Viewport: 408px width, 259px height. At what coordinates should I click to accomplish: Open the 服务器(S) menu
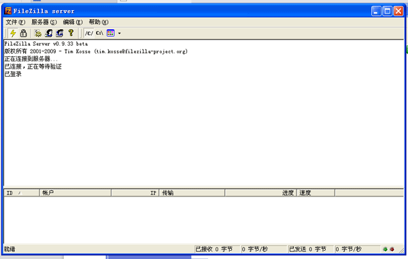44,22
